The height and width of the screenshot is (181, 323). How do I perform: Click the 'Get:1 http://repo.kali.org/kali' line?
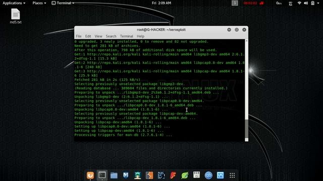tap(159, 56)
